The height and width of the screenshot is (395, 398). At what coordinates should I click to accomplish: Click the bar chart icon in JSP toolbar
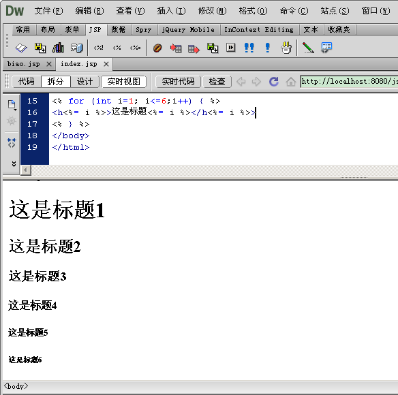pos(58,48)
